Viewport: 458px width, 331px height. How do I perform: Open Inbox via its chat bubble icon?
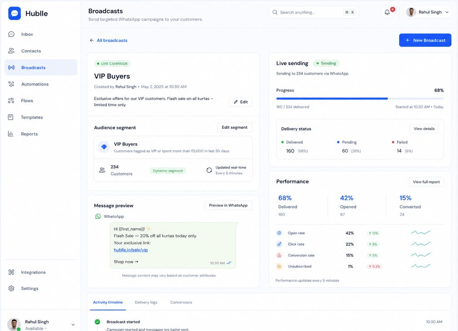click(x=11, y=34)
